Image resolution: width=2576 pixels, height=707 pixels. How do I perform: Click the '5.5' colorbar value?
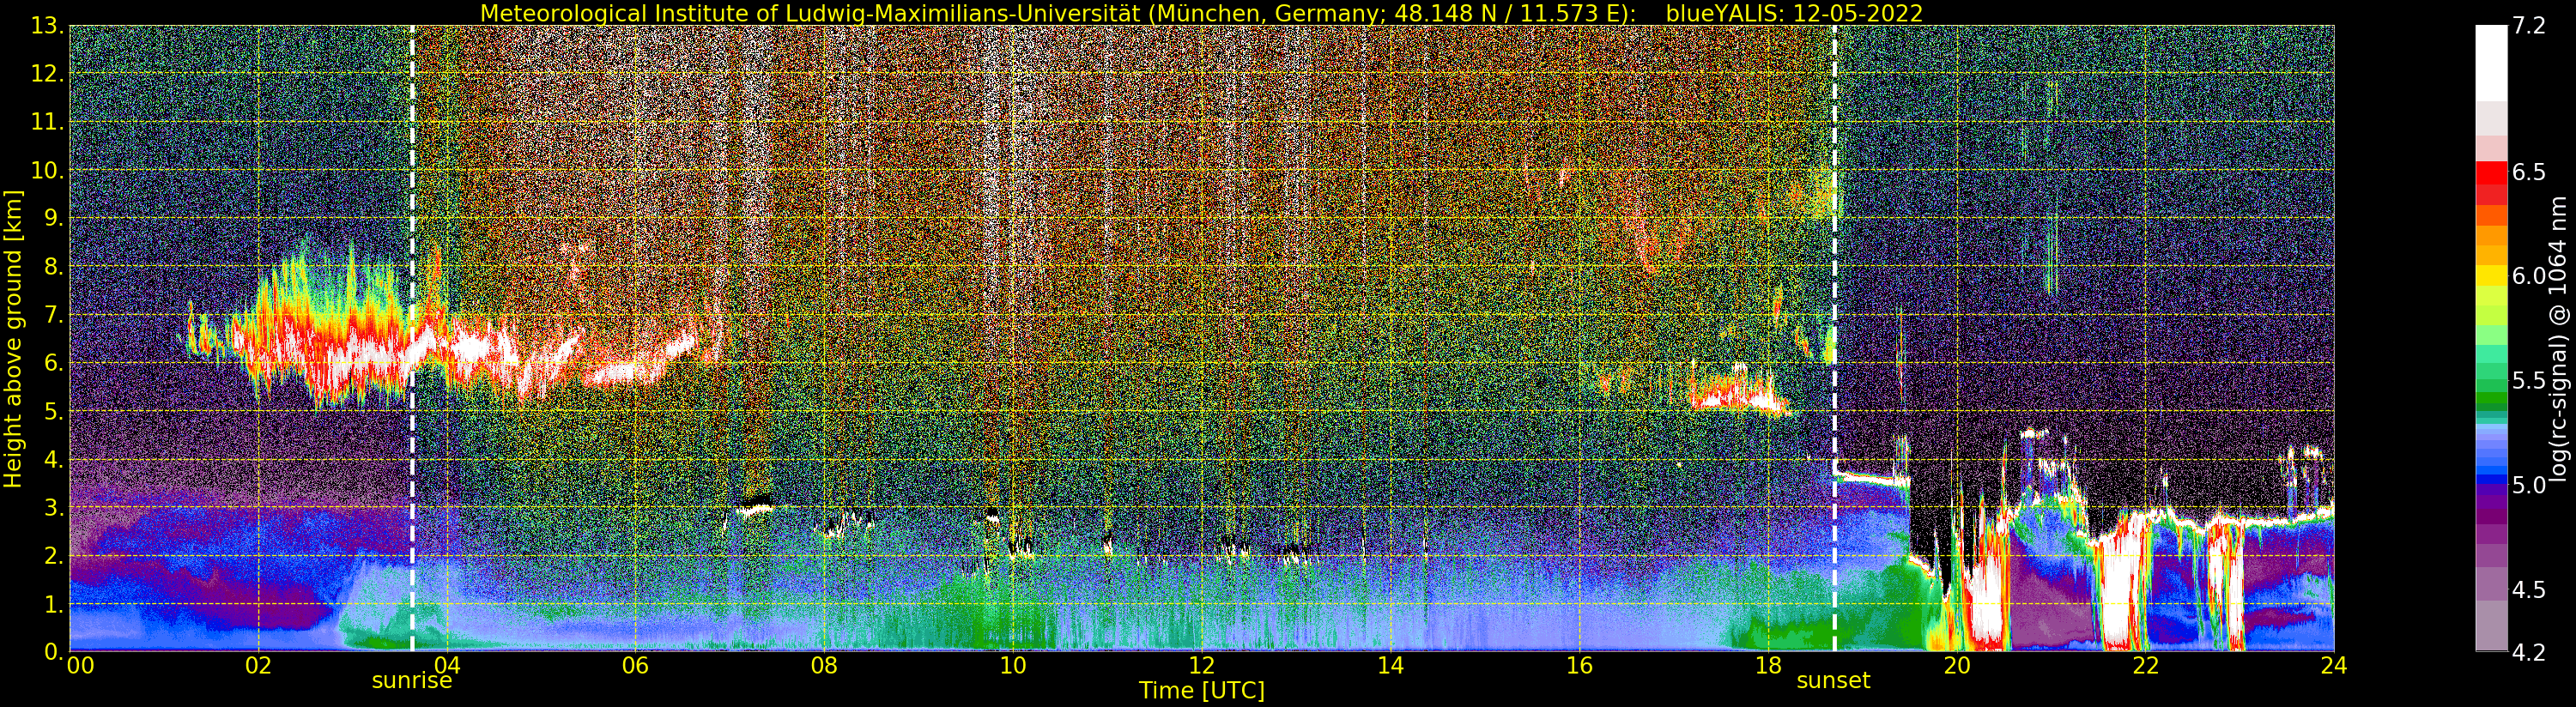pos(2529,381)
